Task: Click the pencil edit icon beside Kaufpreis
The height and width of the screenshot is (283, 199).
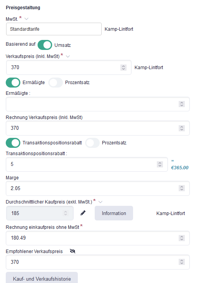Action: click(83, 213)
